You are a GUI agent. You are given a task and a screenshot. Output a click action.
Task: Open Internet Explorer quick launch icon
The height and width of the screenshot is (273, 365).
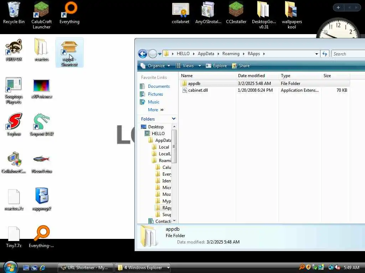pyautogui.click(x=43, y=268)
